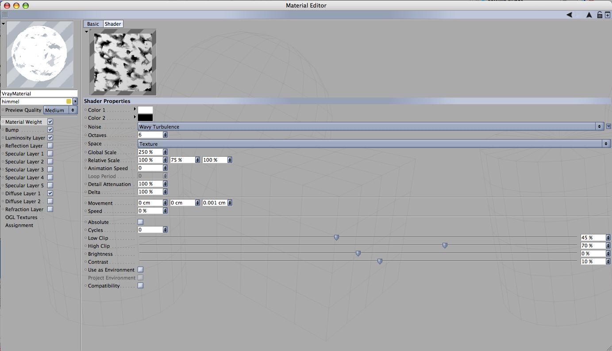612x351 pixels.
Task: Select the Shader tab
Action: point(113,24)
